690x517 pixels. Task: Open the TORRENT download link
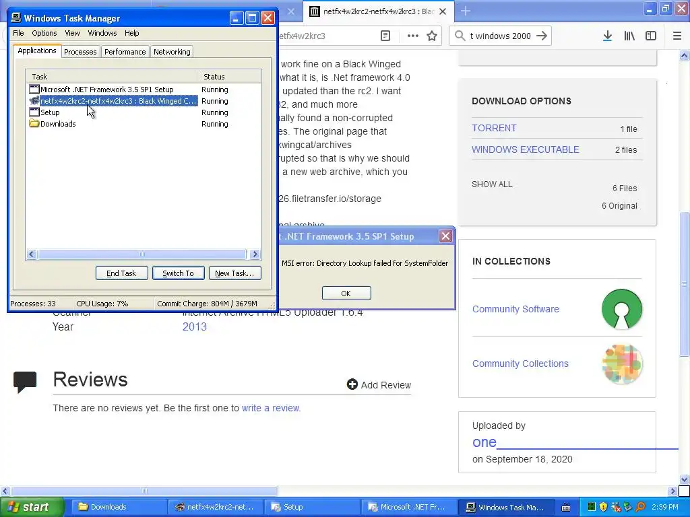pyautogui.click(x=494, y=128)
